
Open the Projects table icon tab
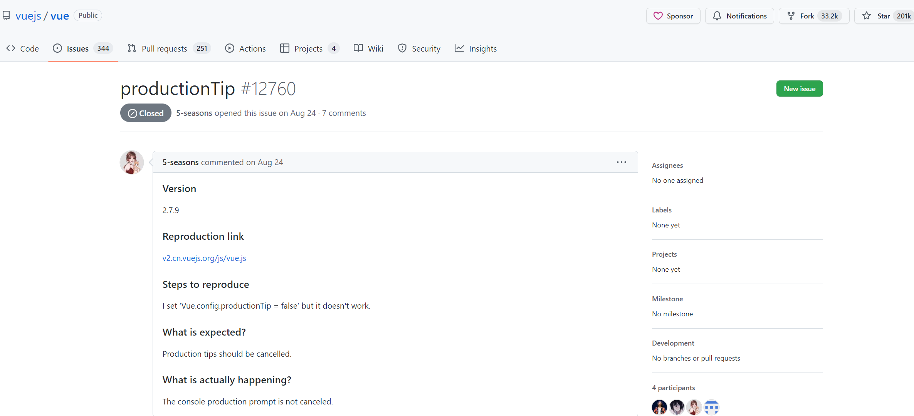pos(285,48)
